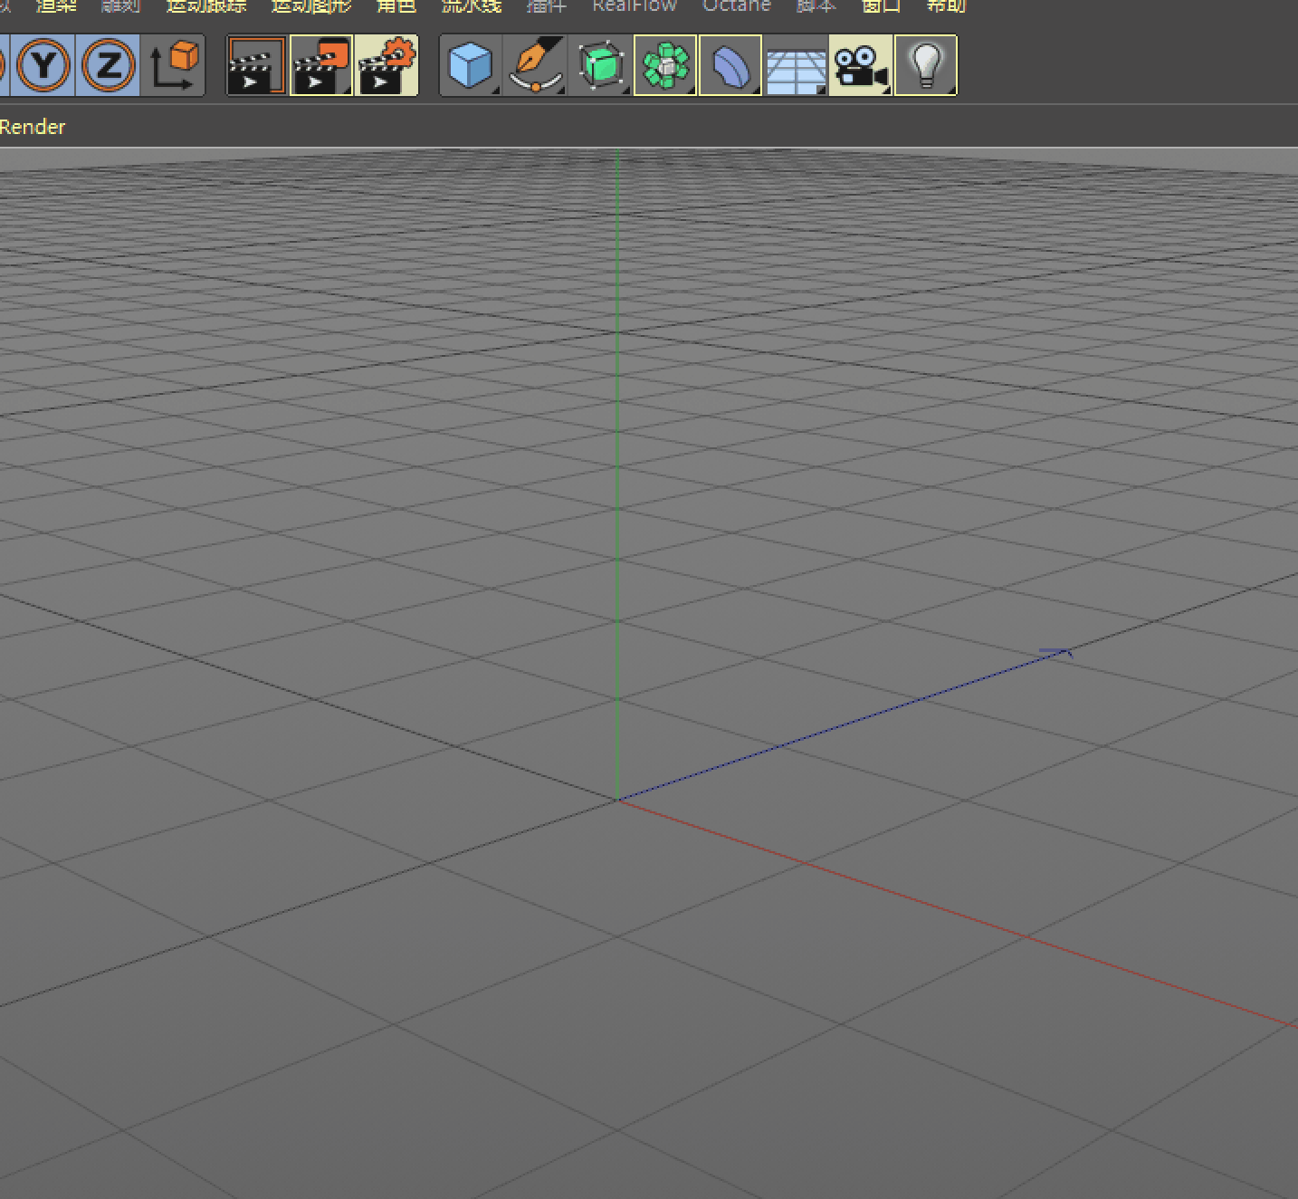1298x1199 pixels.
Task: Open the 流水线 menu
Action: click(472, 5)
